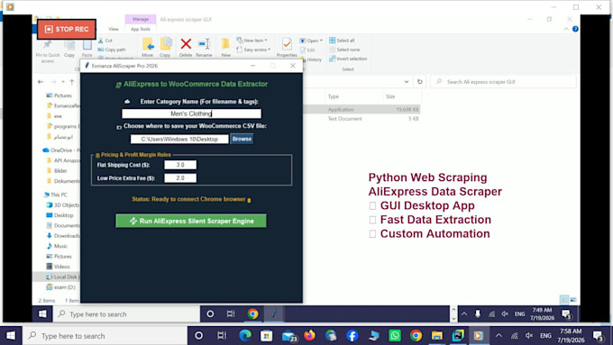
Task: Click the Move to folder icon in ribbon
Action: tap(148, 44)
